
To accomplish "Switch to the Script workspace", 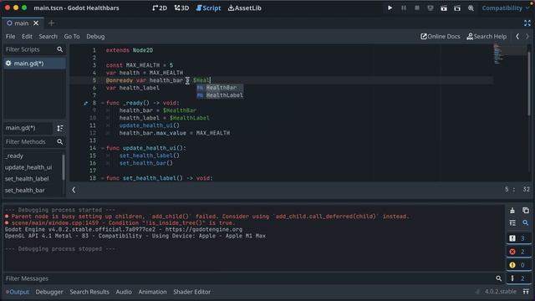I will [x=208, y=8].
